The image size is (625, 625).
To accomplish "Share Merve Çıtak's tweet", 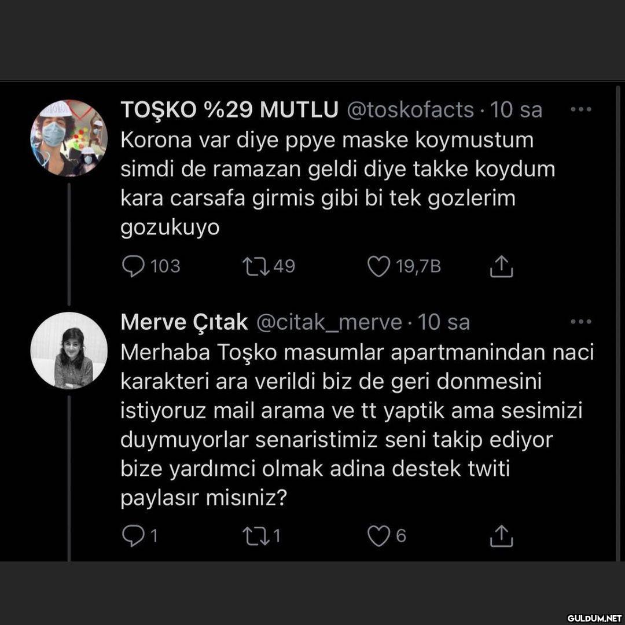I will point(501,536).
